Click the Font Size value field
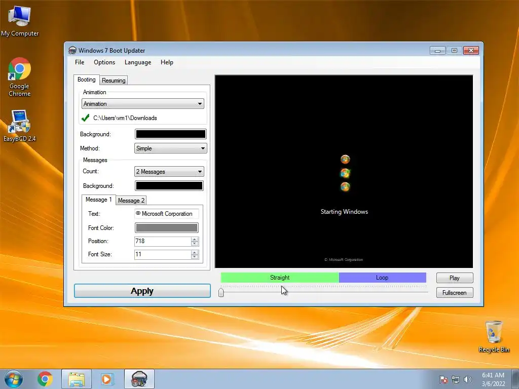 tap(162, 254)
